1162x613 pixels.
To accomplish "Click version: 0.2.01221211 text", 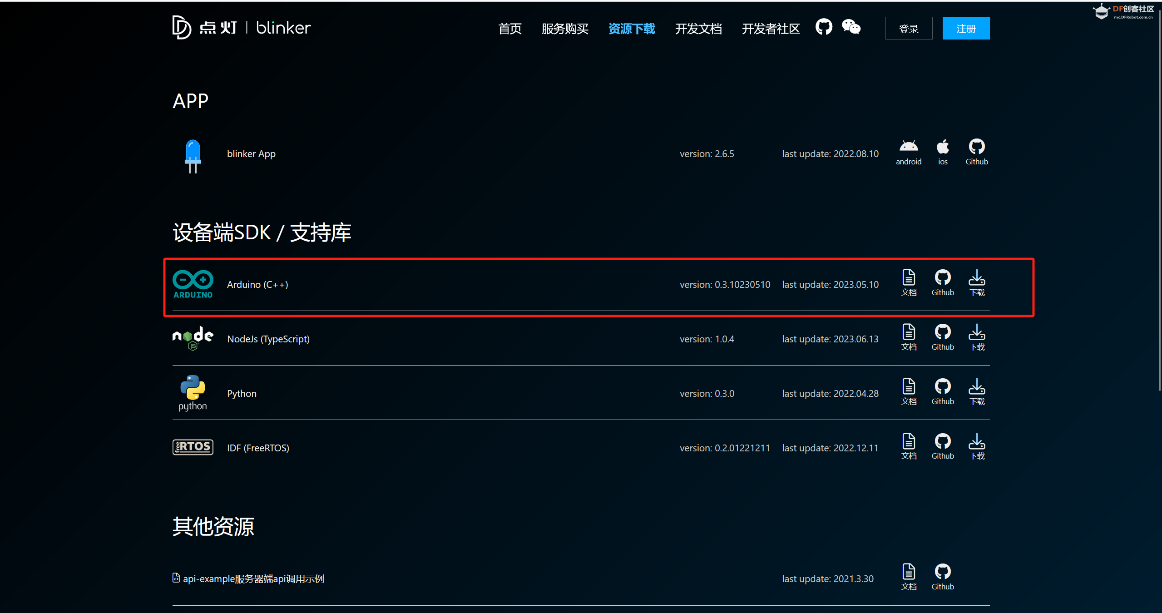I will [725, 448].
